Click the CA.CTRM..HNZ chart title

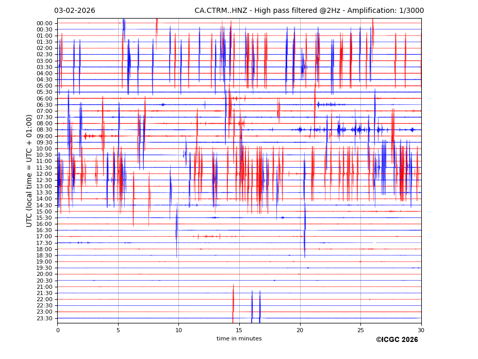[309, 11]
